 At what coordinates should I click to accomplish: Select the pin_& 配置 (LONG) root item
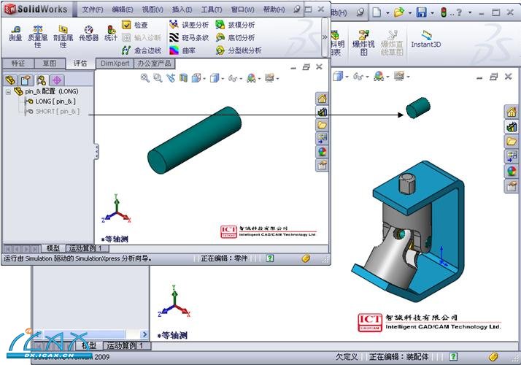47,91
